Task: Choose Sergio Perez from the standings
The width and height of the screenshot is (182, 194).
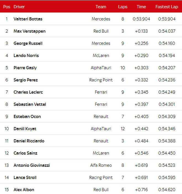Action: [x=26, y=80]
